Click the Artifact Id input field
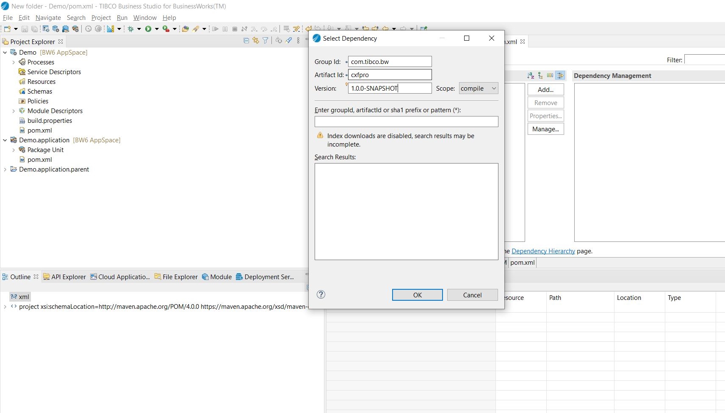Screen dimensions: 725x413 point(390,75)
